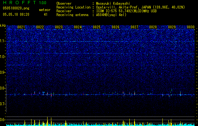Screen dimensions: 198x126
Task: Click the 0830 time marker
Action: [x=191, y=27]
